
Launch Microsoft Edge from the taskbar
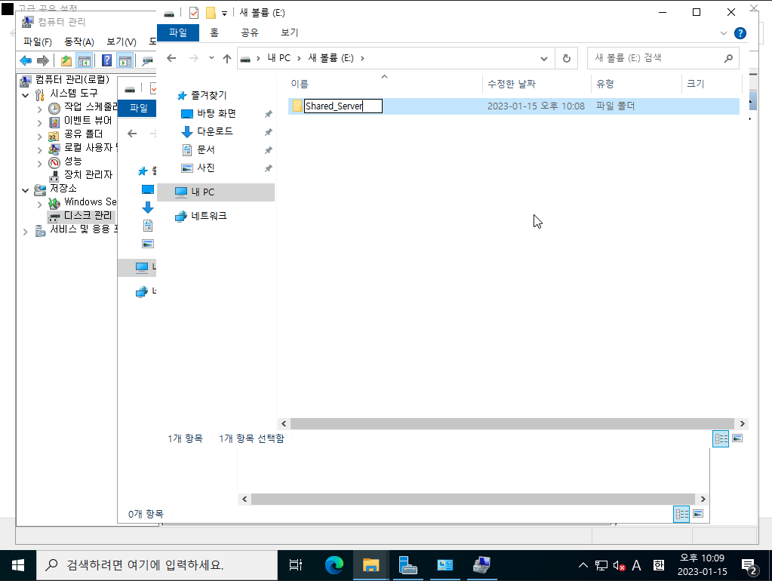(334, 565)
